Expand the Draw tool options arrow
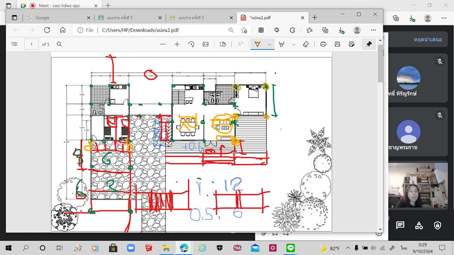 pyautogui.click(x=270, y=44)
